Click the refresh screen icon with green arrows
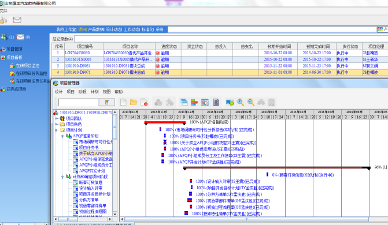Screen dimensions: 388x225 [x=230, y=102]
